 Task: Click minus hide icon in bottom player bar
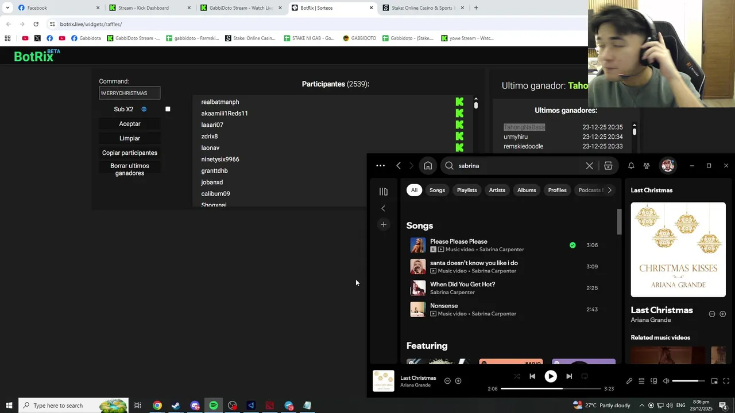[447, 381]
